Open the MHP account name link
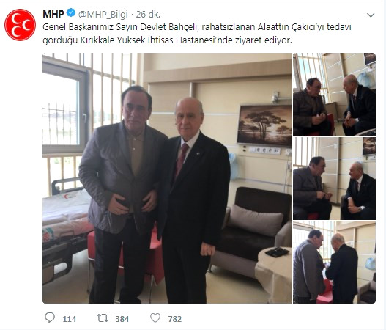Screen dimensions: 386x330 point(53,14)
